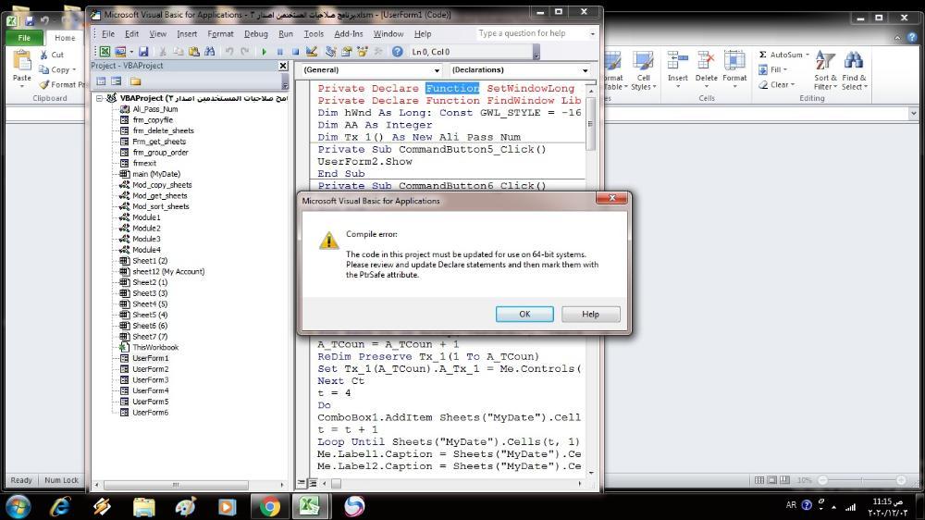This screenshot has height=520, width=925.
Task: Switch Excel to Normal view in status bar
Action: coord(759,480)
